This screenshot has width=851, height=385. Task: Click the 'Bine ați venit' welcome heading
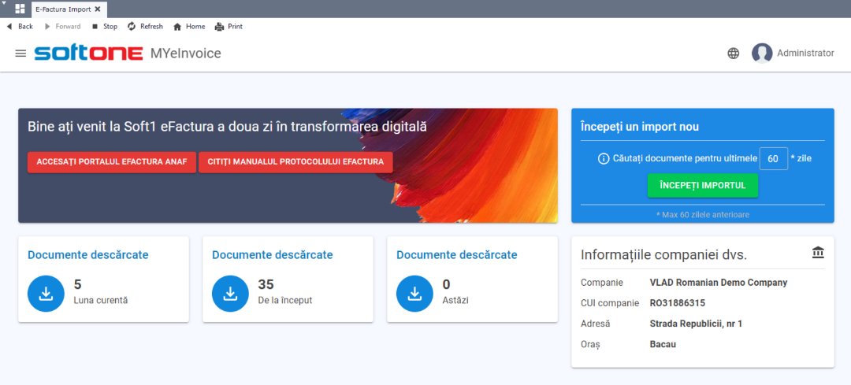point(227,127)
